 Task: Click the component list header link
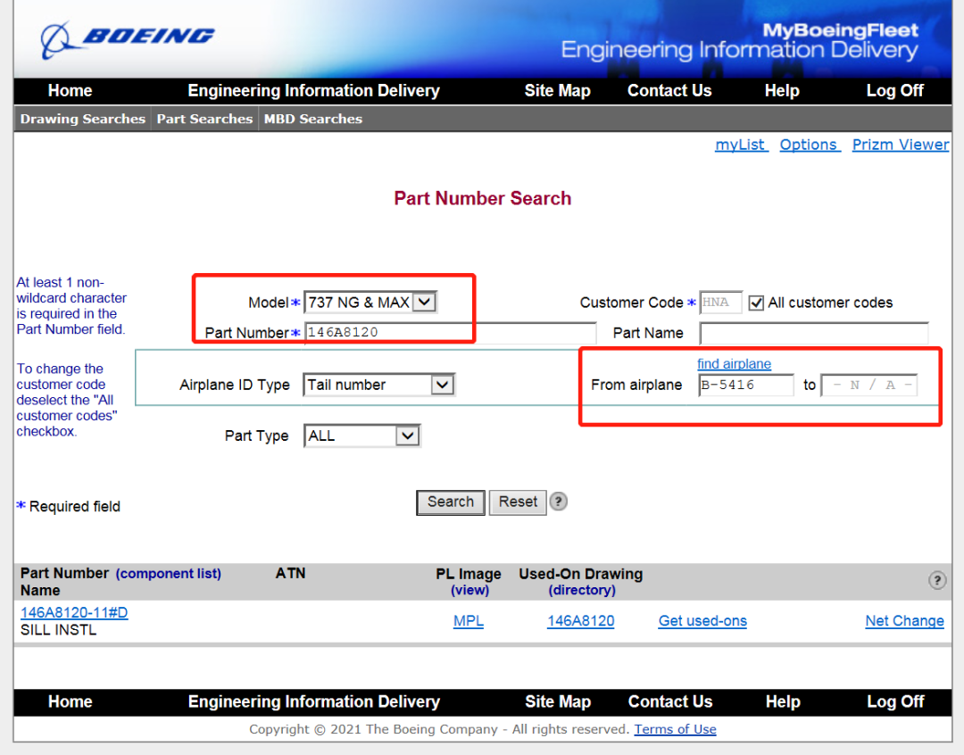[x=169, y=574]
